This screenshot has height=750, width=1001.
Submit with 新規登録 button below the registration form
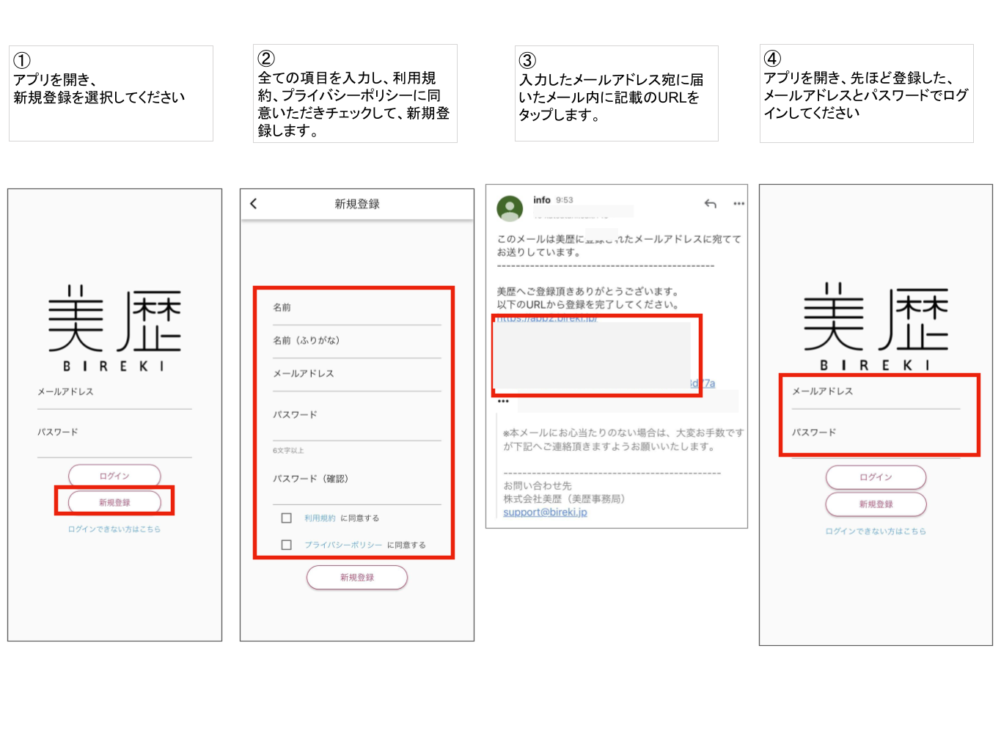click(357, 578)
